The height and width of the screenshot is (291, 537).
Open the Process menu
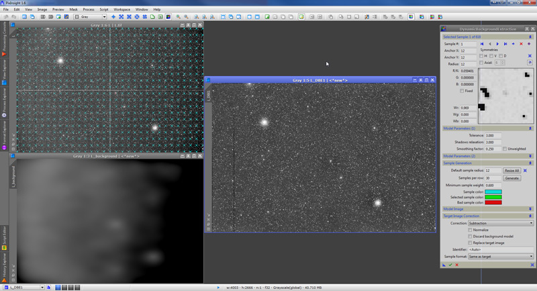89,9
